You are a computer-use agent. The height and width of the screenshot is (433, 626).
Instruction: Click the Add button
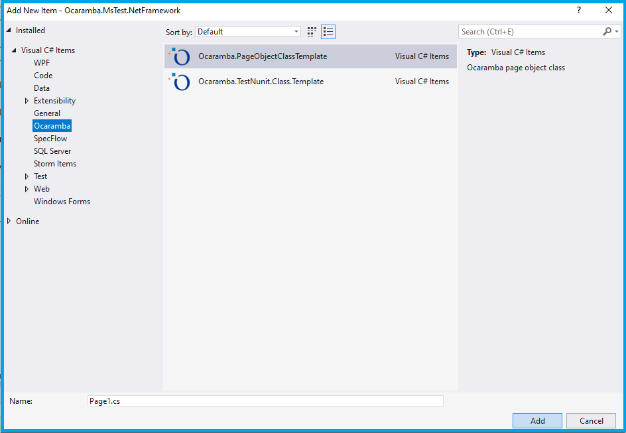(x=537, y=420)
